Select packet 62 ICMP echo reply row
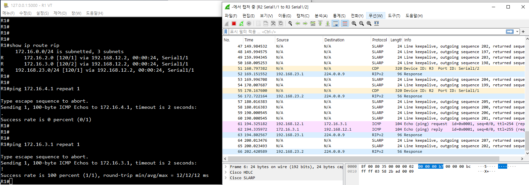This screenshot has height=185, width=529. pos(374,129)
